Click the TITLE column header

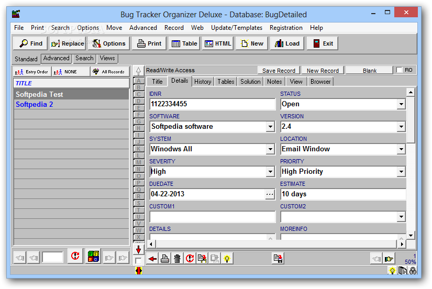pyautogui.click(x=71, y=83)
